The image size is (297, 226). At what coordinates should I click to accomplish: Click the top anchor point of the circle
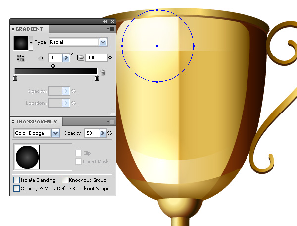pos(157,10)
